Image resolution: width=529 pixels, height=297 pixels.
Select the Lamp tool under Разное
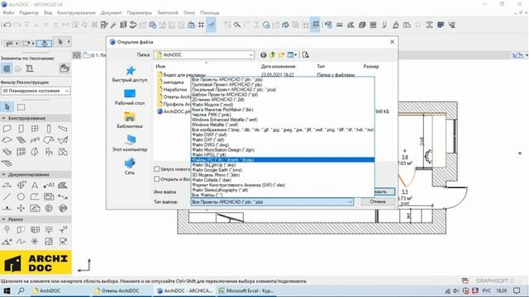pos(49,230)
